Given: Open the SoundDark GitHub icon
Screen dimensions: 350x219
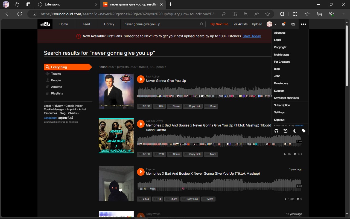Looking at the screenshot, I should coord(276,131).
